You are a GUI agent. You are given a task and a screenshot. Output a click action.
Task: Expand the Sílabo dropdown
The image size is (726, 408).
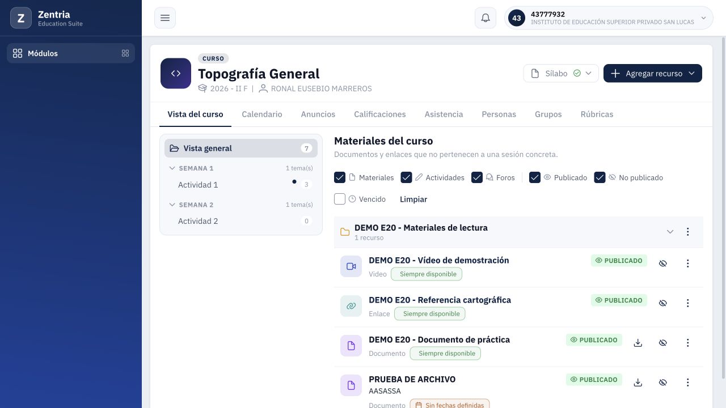[561, 73]
